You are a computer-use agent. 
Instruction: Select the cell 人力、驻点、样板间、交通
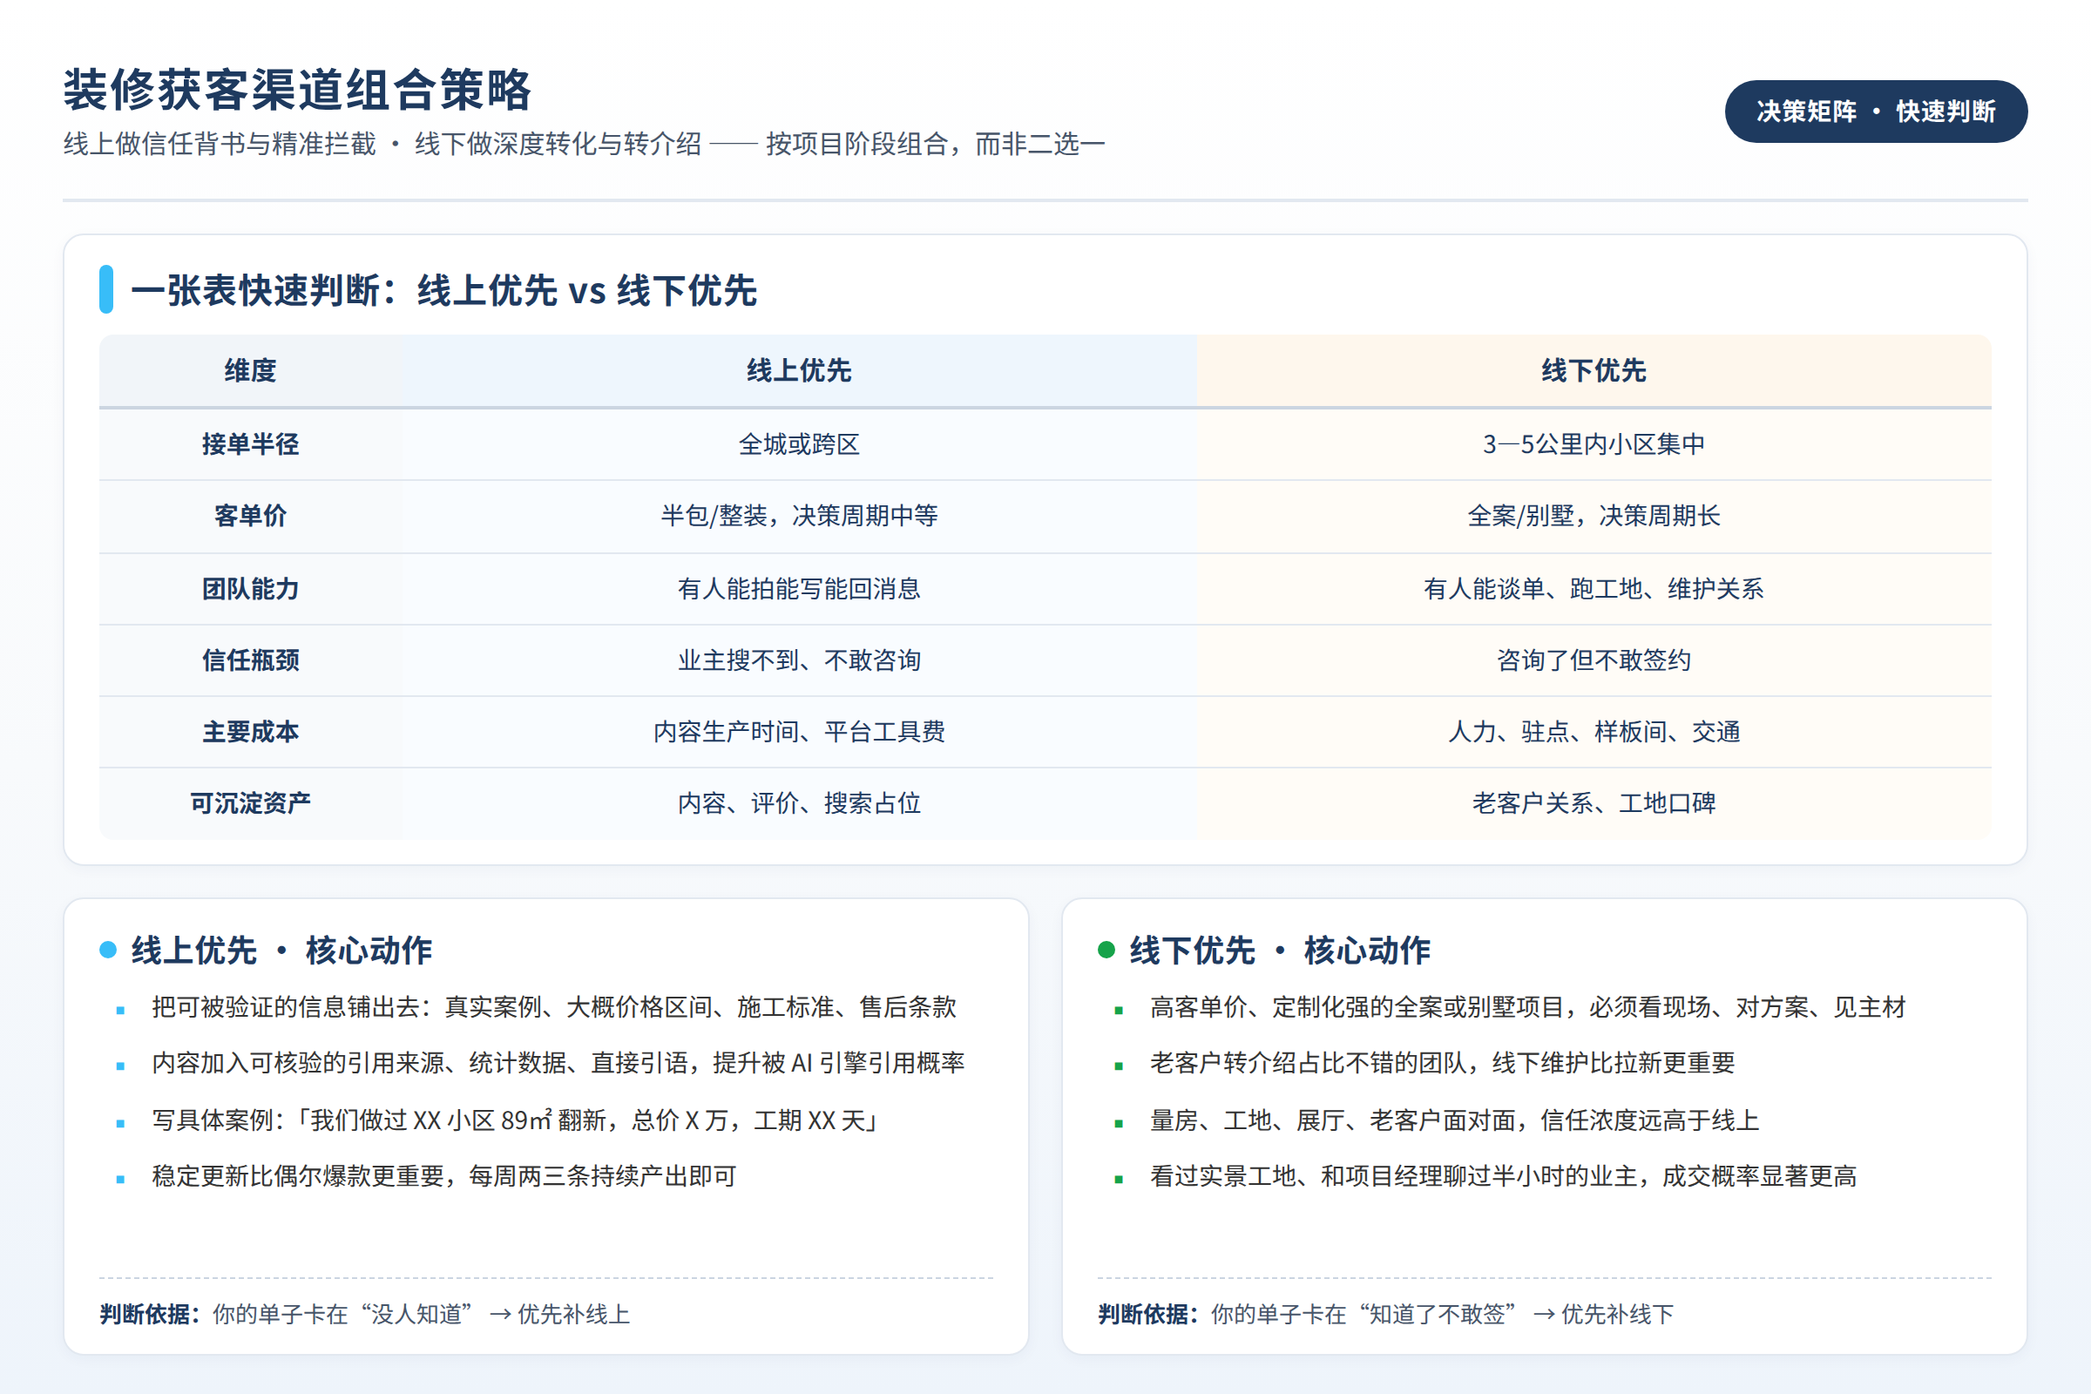click(x=1594, y=732)
